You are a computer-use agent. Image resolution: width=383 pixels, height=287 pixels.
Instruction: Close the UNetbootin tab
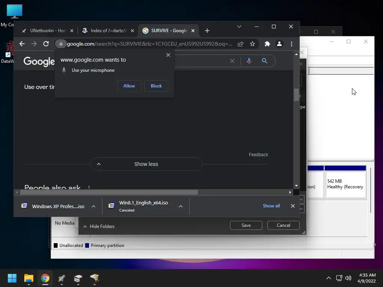coord(71,31)
